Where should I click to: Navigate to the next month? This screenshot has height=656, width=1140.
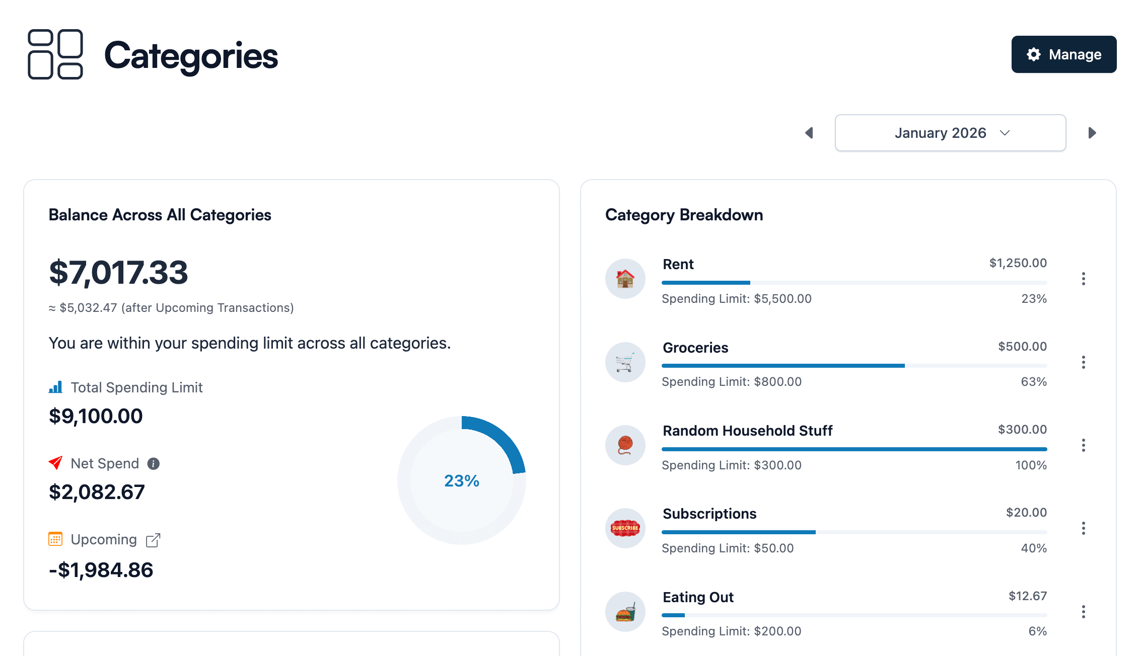(1092, 132)
